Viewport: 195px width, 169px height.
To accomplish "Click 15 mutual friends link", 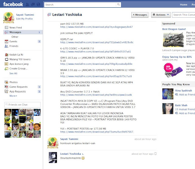I will [185, 109].
